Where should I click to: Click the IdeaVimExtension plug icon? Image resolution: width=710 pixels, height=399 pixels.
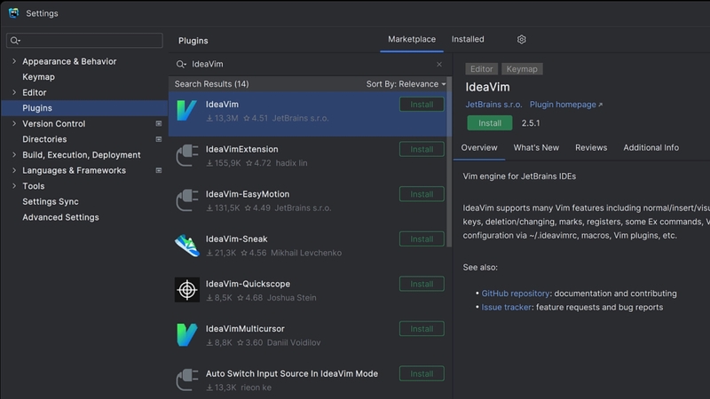tap(187, 156)
